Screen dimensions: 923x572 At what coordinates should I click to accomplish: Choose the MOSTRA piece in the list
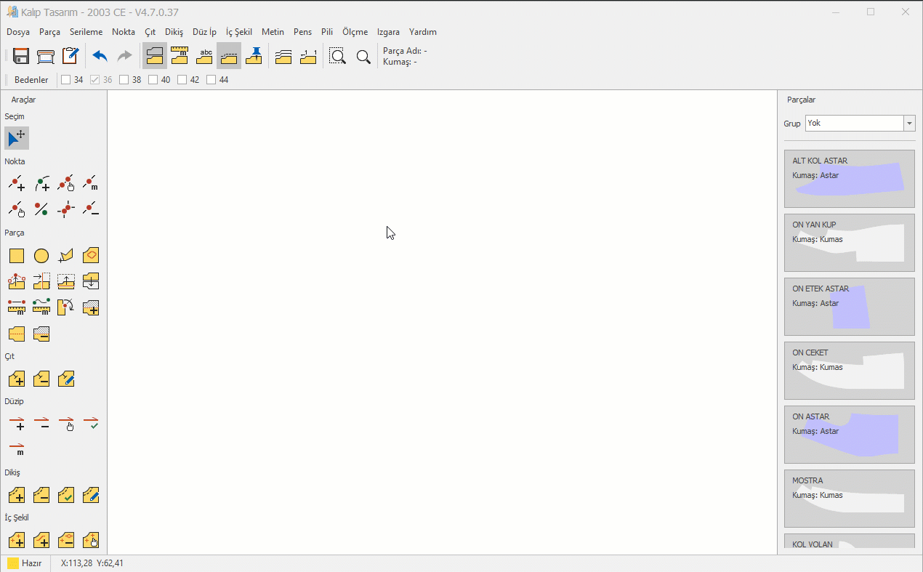(849, 499)
